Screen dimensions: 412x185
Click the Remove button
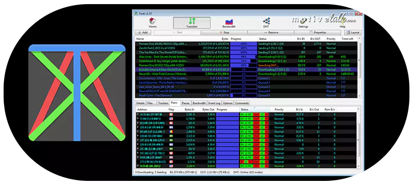point(271,32)
